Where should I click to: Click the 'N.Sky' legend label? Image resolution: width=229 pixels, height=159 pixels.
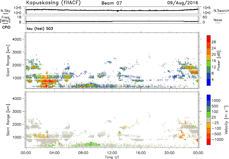(x=5, y=11)
